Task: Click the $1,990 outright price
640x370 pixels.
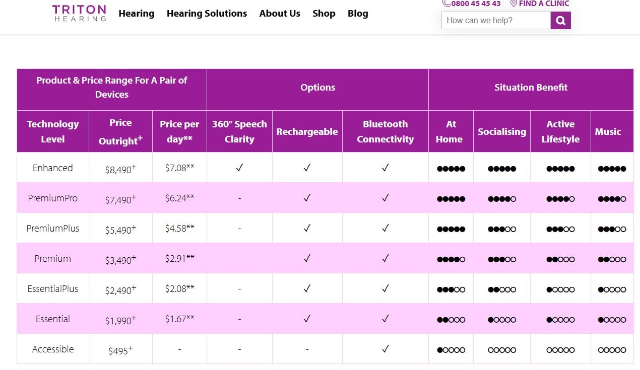Action: click(120, 320)
